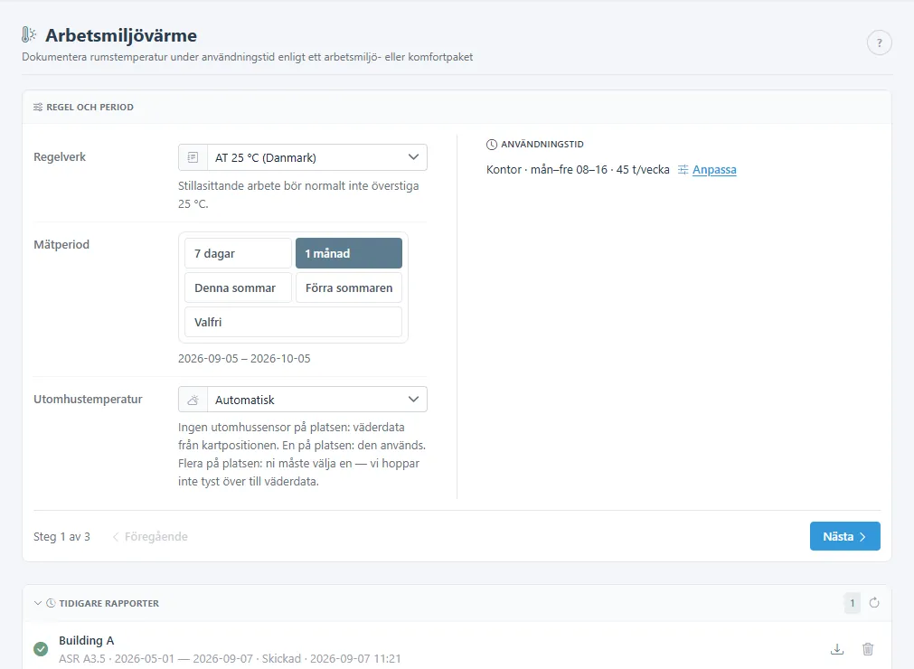Viewport: 914px width, 669px height.
Task: Click the clock icon beside Användningstid
Action: [x=492, y=145]
